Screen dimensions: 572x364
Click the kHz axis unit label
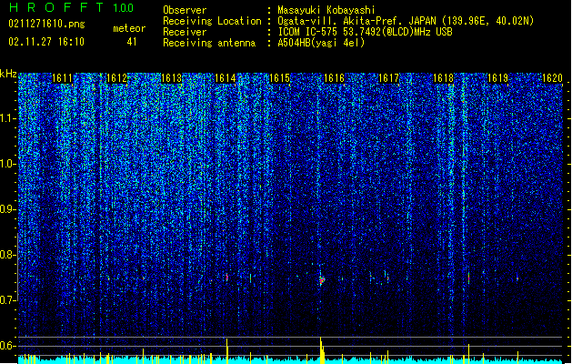8,74
